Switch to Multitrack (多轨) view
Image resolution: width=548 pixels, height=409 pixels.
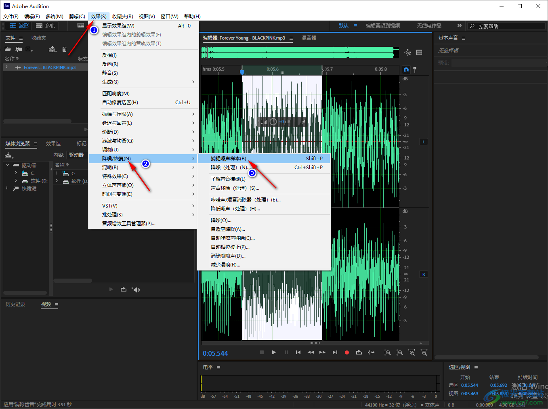click(x=46, y=25)
